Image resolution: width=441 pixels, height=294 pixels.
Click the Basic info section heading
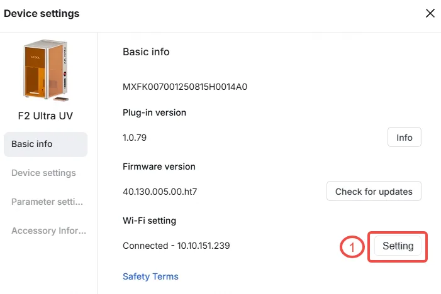(146, 52)
